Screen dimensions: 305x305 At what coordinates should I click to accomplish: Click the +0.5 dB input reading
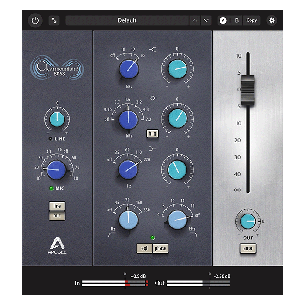[138, 276]
